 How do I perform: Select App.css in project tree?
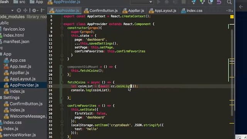tap(18, 60)
